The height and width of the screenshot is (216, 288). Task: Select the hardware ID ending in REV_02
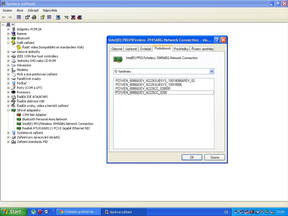155,81
